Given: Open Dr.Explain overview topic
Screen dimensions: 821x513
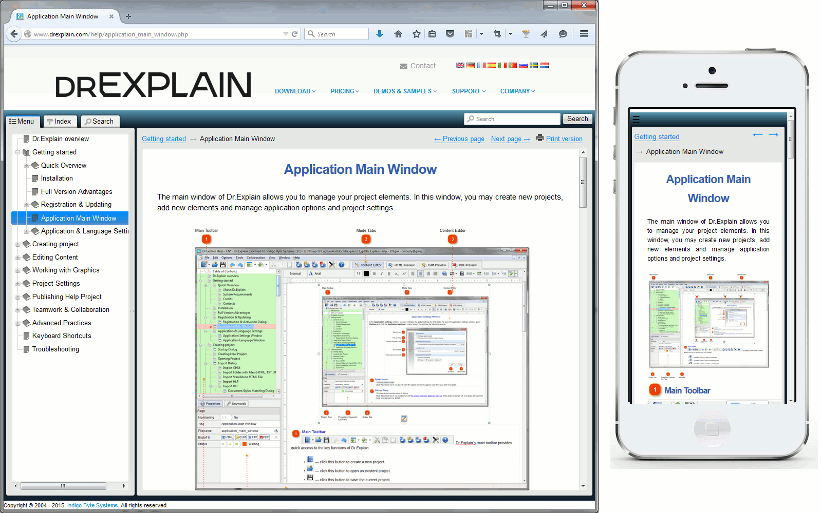Looking at the screenshot, I should click(61, 139).
